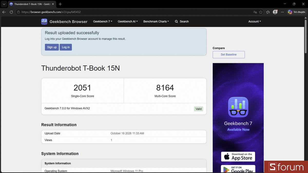The image size is (308, 173).
Task: Expand the Account dropdown menu
Action: click(x=255, y=22)
